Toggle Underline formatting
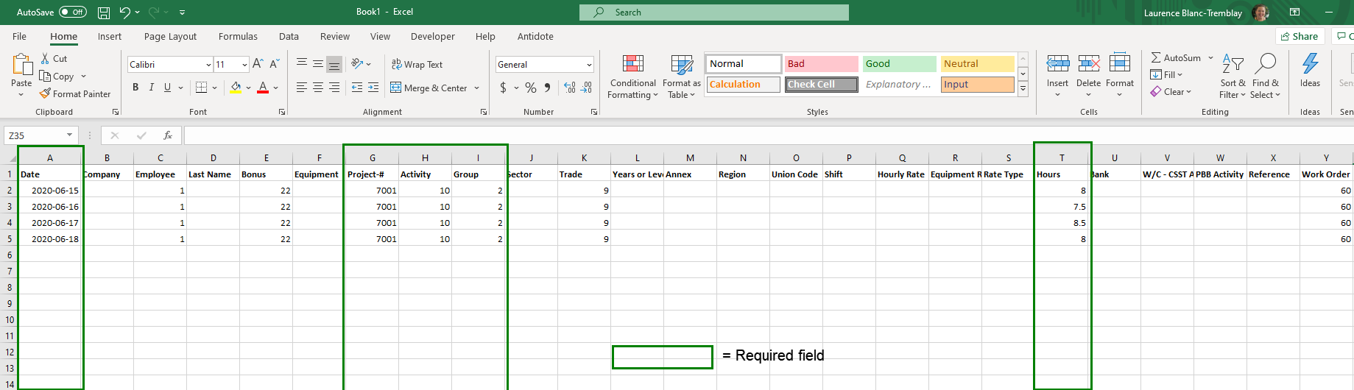1354x390 pixels. coord(168,88)
